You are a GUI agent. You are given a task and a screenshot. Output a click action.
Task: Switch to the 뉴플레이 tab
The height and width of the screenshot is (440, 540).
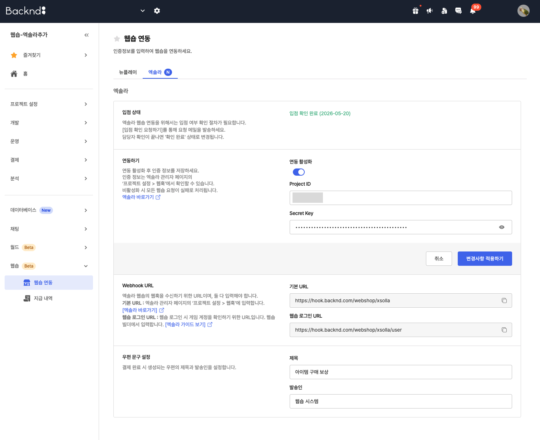128,72
